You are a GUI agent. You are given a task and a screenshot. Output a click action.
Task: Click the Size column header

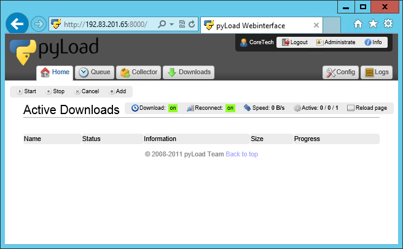coord(272,139)
